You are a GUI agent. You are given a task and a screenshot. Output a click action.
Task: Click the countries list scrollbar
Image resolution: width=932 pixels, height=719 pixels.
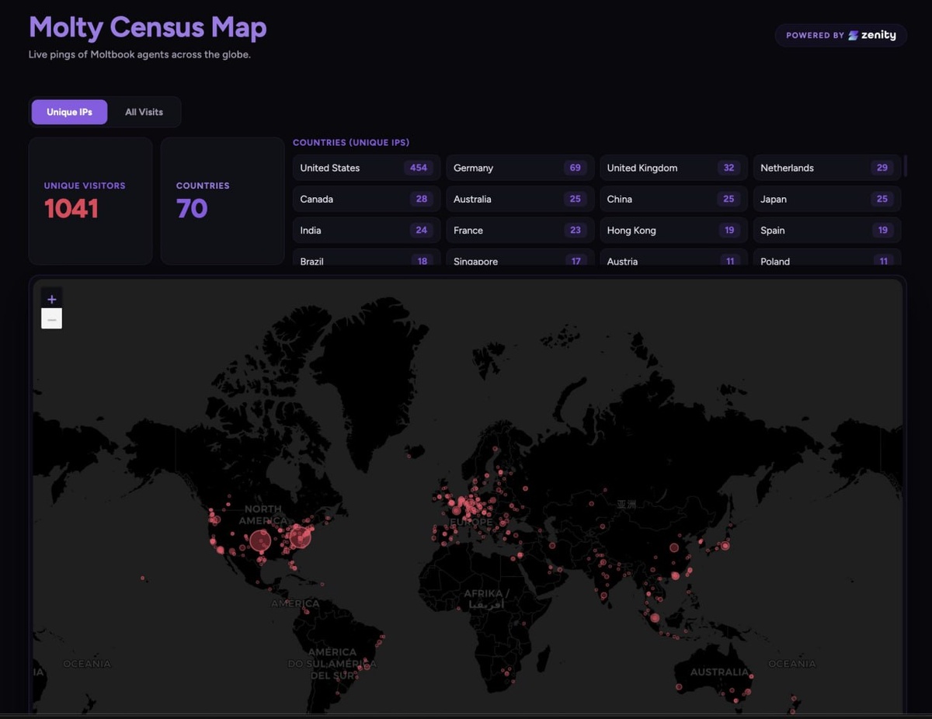(905, 166)
